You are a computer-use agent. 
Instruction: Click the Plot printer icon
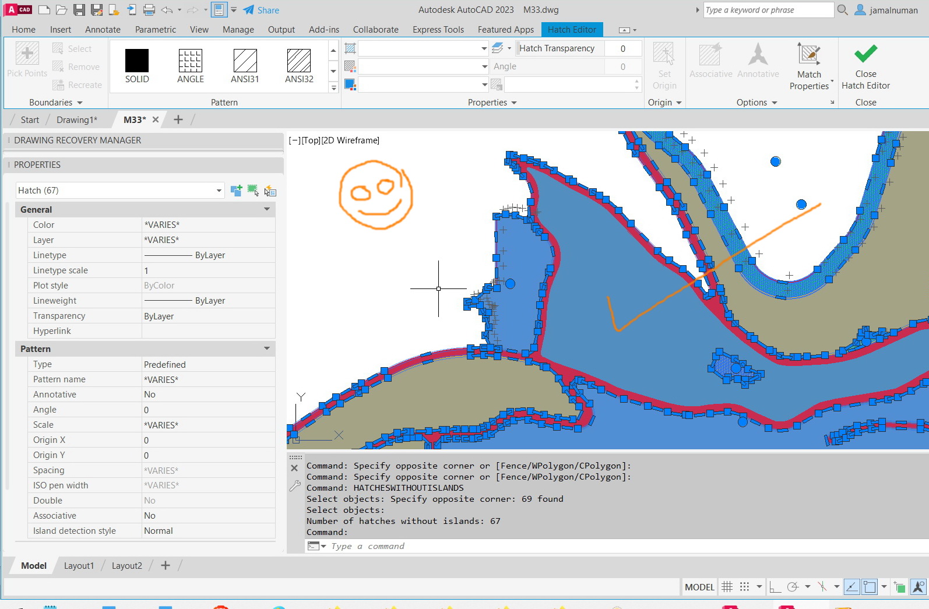(149, 10)
